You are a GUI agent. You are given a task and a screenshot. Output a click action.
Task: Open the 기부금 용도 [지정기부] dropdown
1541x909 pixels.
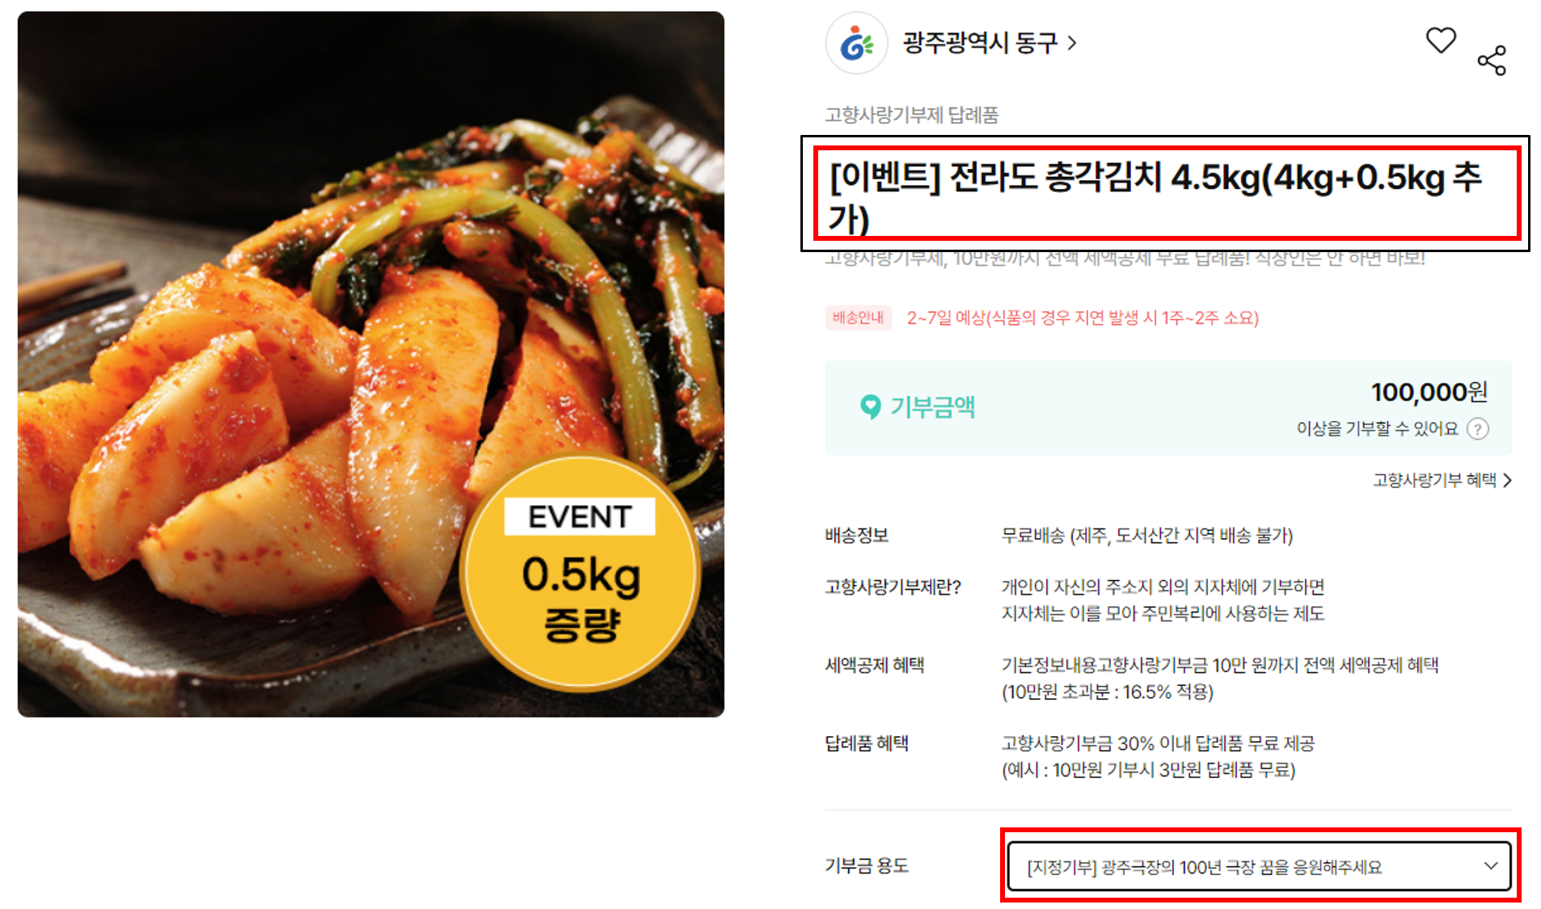(1259, 866)
